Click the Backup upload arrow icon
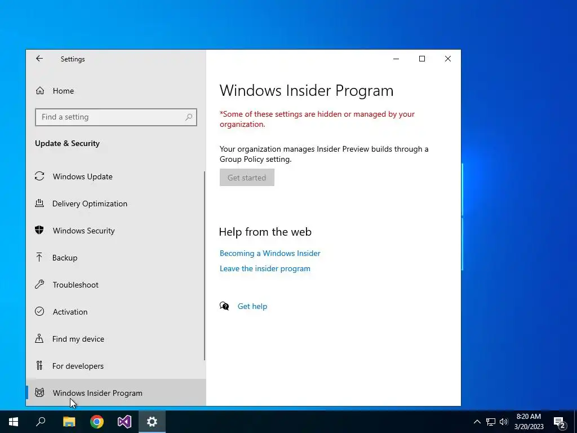Screen dimensions: 577x433 pyautogui.click(x=39, y=257)
